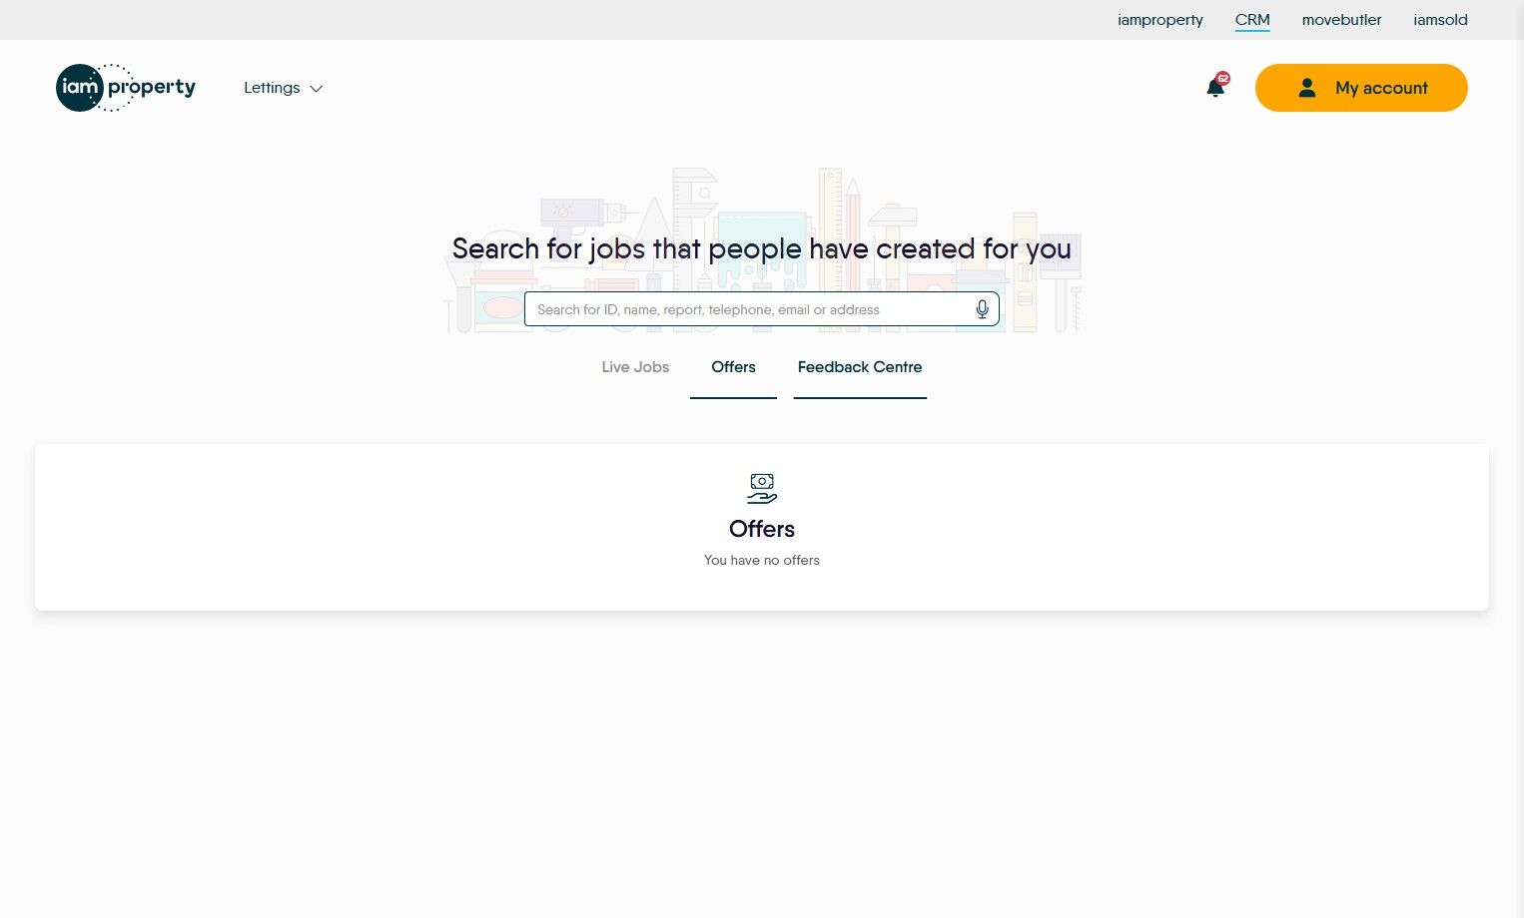Focus the job search input field

point(761,309)
